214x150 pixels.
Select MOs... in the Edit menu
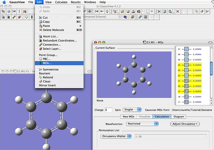coord(47,63)
